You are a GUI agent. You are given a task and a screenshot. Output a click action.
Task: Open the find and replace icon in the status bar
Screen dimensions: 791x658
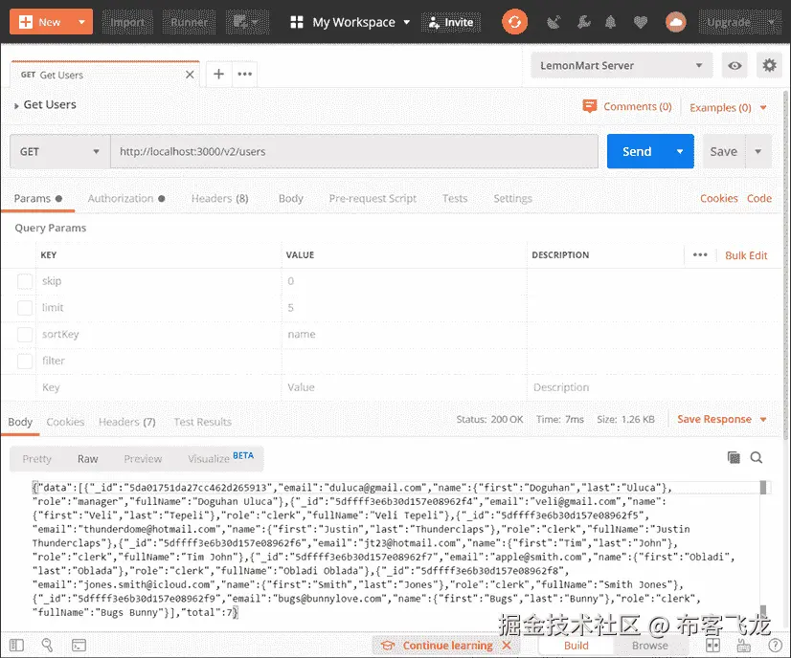(47, 645)
